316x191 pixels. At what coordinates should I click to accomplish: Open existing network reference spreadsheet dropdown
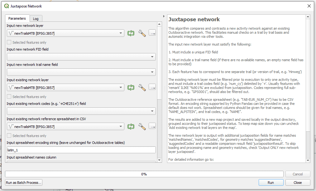[x=65, y=127]
